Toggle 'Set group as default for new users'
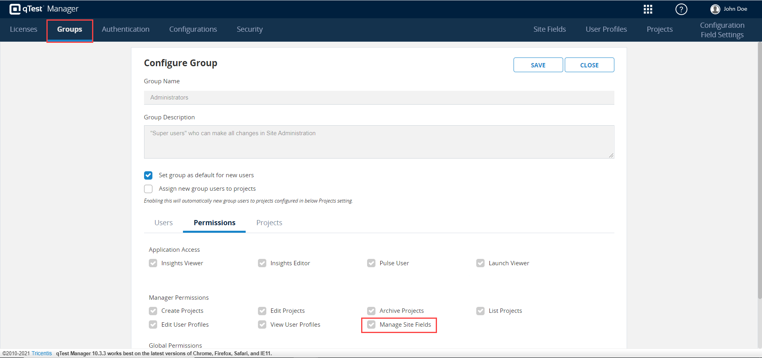Screen dimensions: 762x358 [148, 175]
